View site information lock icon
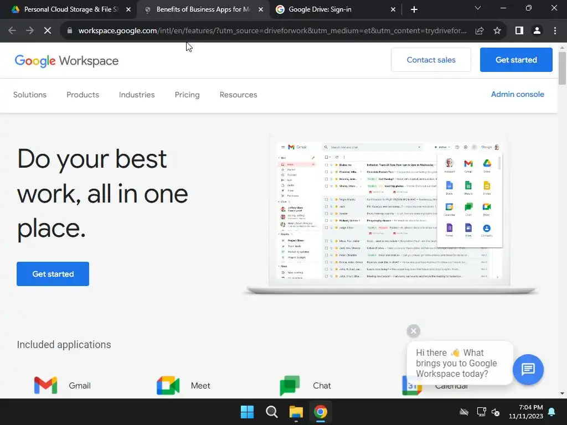The height and width of the screenshot is (425, 567). pos(70,31)
